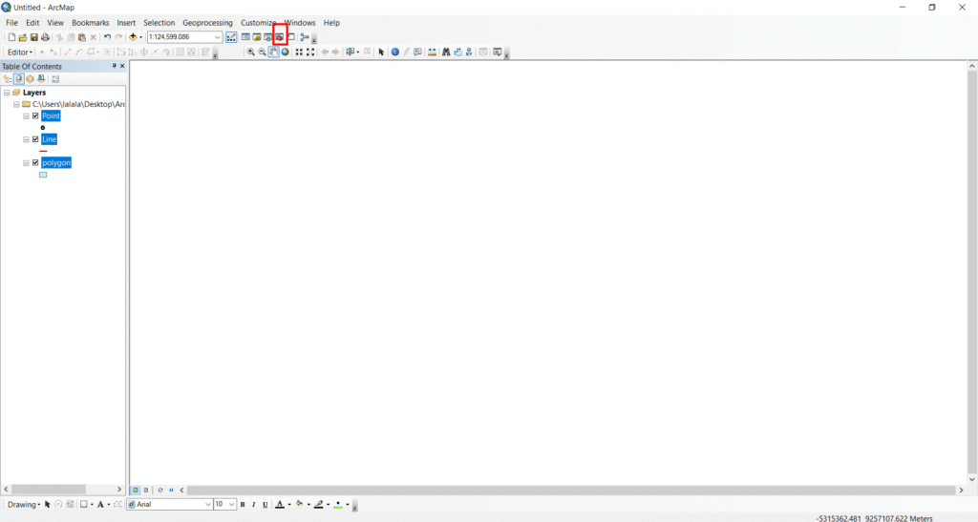
Task: Open the font size dropdown
Action: click(x=231, y=505)
